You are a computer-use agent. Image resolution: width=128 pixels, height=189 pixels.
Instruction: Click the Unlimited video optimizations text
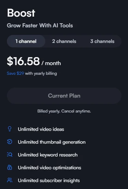coord(50,168)
